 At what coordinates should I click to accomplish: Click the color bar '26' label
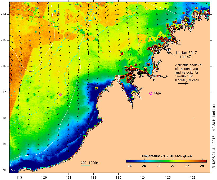click(x=159, y=166)
